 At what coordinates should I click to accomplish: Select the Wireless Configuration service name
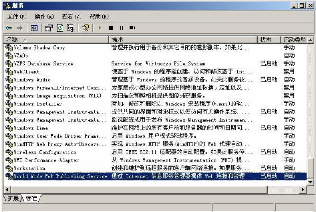click(x=45, y=152)
